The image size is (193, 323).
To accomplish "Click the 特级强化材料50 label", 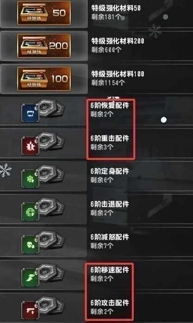I will (116, 8).
